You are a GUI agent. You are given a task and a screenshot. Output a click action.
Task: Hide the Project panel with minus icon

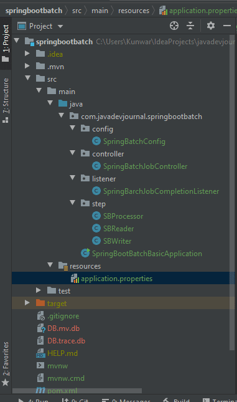pos(227,26)
